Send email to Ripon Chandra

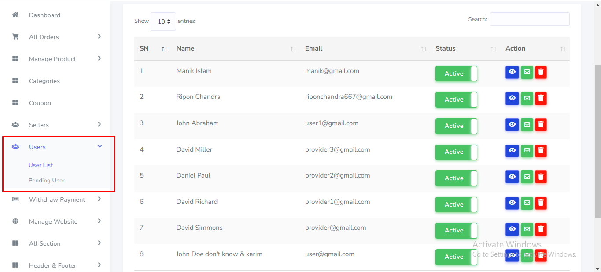pos(527,98)
